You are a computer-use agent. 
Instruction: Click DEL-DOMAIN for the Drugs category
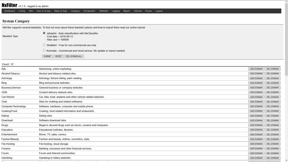[272, 125]
